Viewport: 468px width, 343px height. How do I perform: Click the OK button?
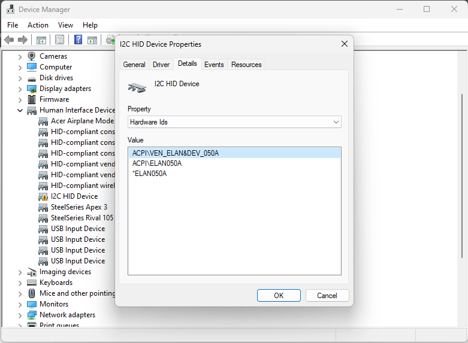point(279,295)
